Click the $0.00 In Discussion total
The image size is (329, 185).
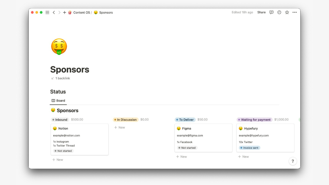tap(144, 120)
